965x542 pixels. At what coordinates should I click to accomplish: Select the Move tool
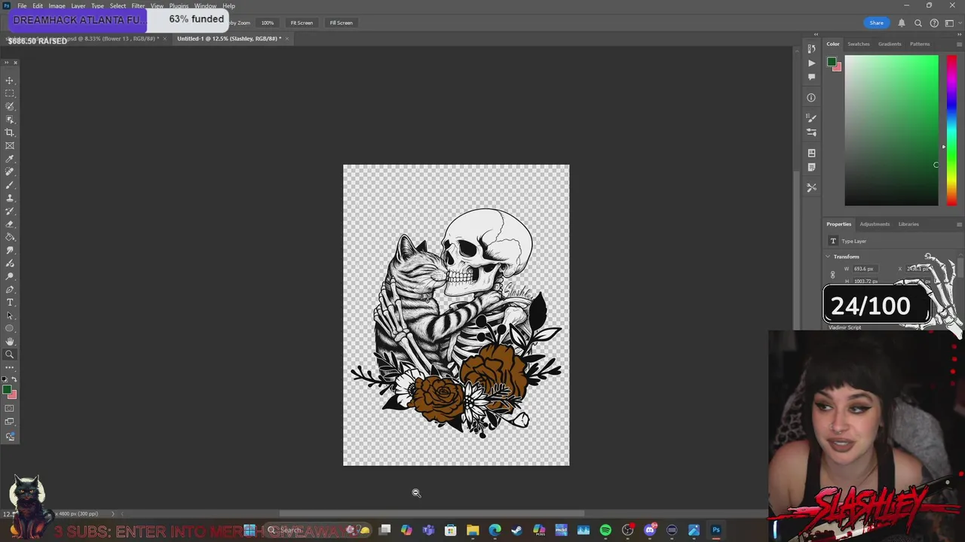click(10, 80)
